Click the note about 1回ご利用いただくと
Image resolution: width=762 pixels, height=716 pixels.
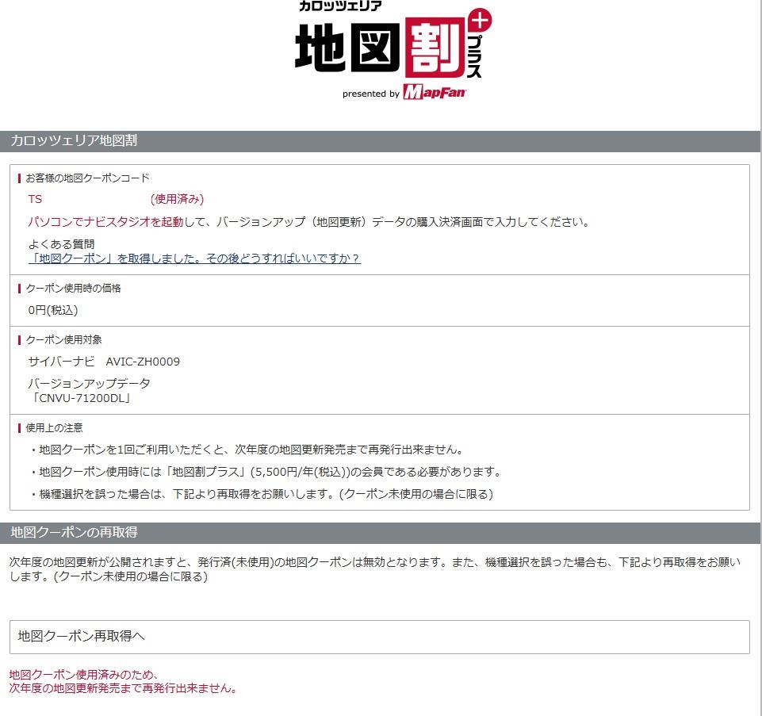click(x=247, y=450)
